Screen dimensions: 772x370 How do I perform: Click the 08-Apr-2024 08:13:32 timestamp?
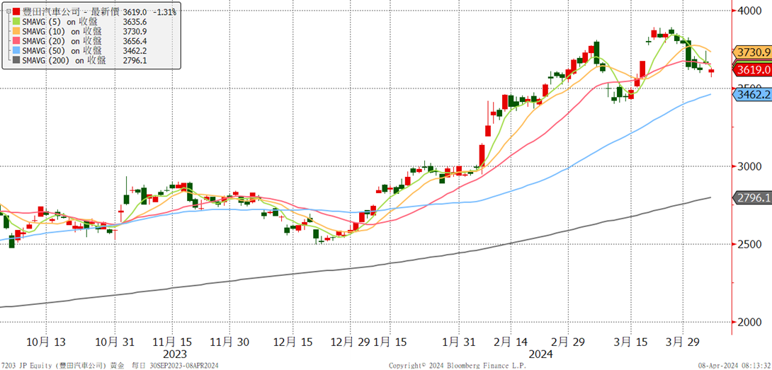click(x=734, y=366)
